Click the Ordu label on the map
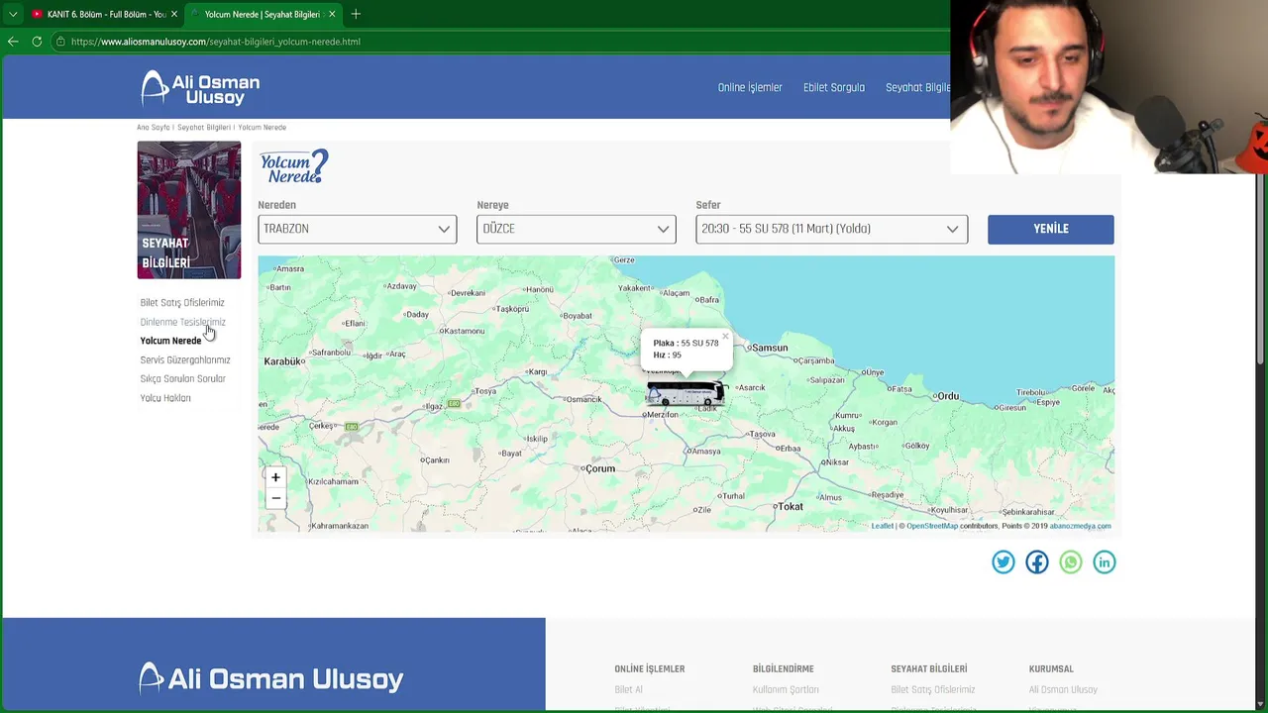Image resolution: width=1268 pixels, height=713 pixels. 948,396
